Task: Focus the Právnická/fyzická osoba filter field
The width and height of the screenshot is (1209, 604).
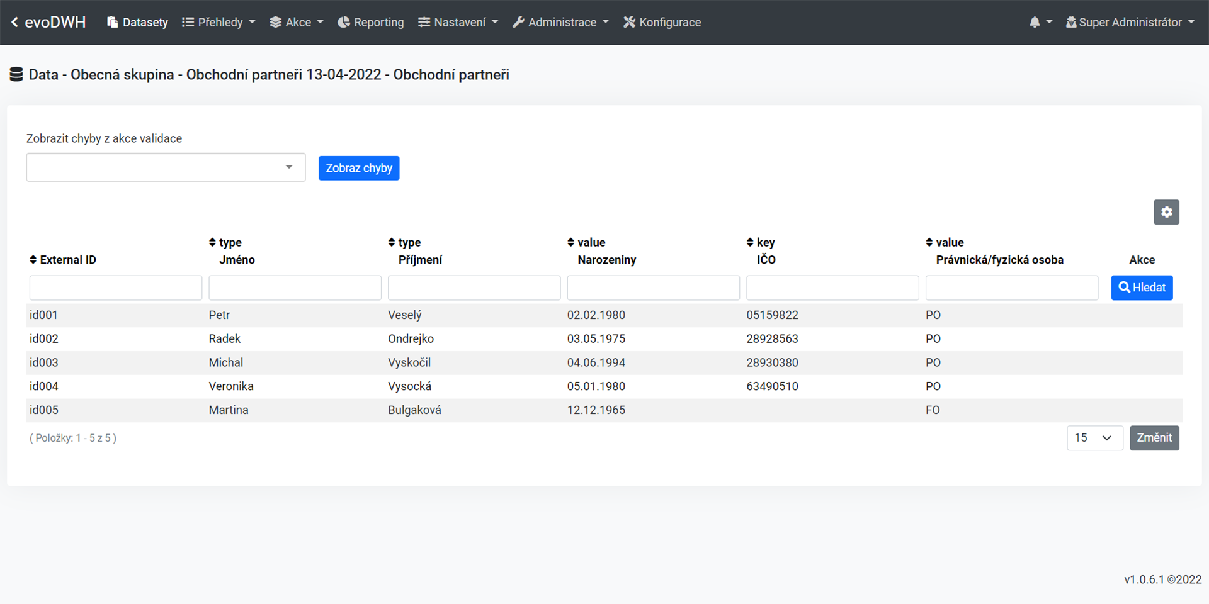Action: pyautogui.click(x=1012, y=288)
